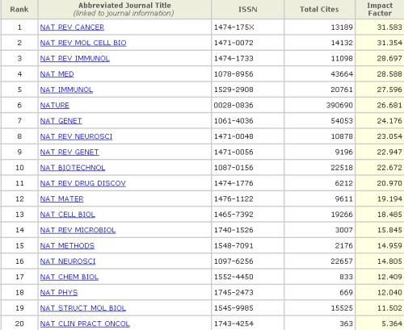Open the NAT MATER journal link
This screenshot has height=330, width=404.
62,199
